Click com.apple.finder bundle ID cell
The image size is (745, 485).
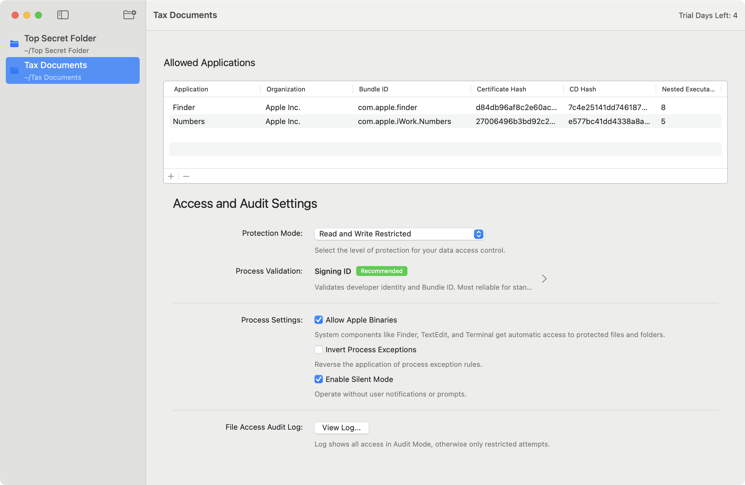(x=388, y=107)
